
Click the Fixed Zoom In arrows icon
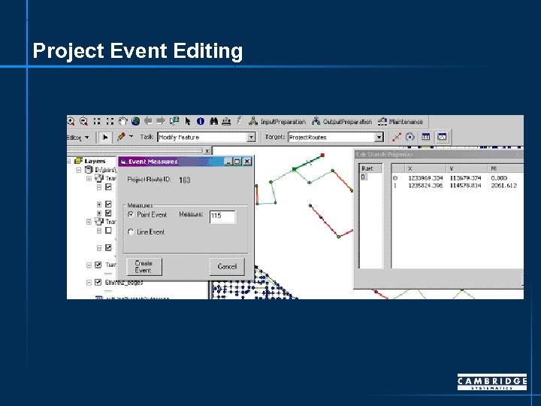coord(97,122)
